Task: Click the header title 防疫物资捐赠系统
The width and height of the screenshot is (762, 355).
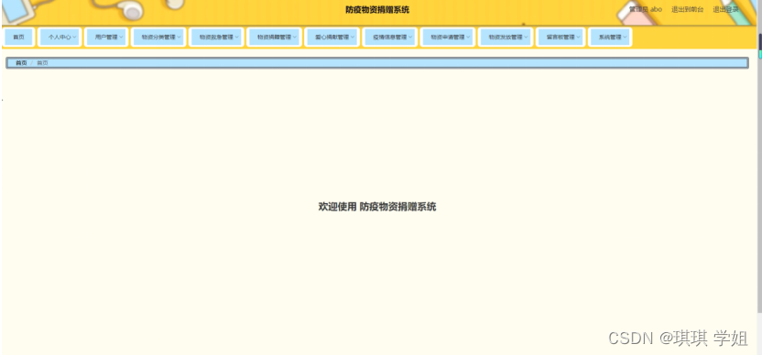Action: [377, 10]
